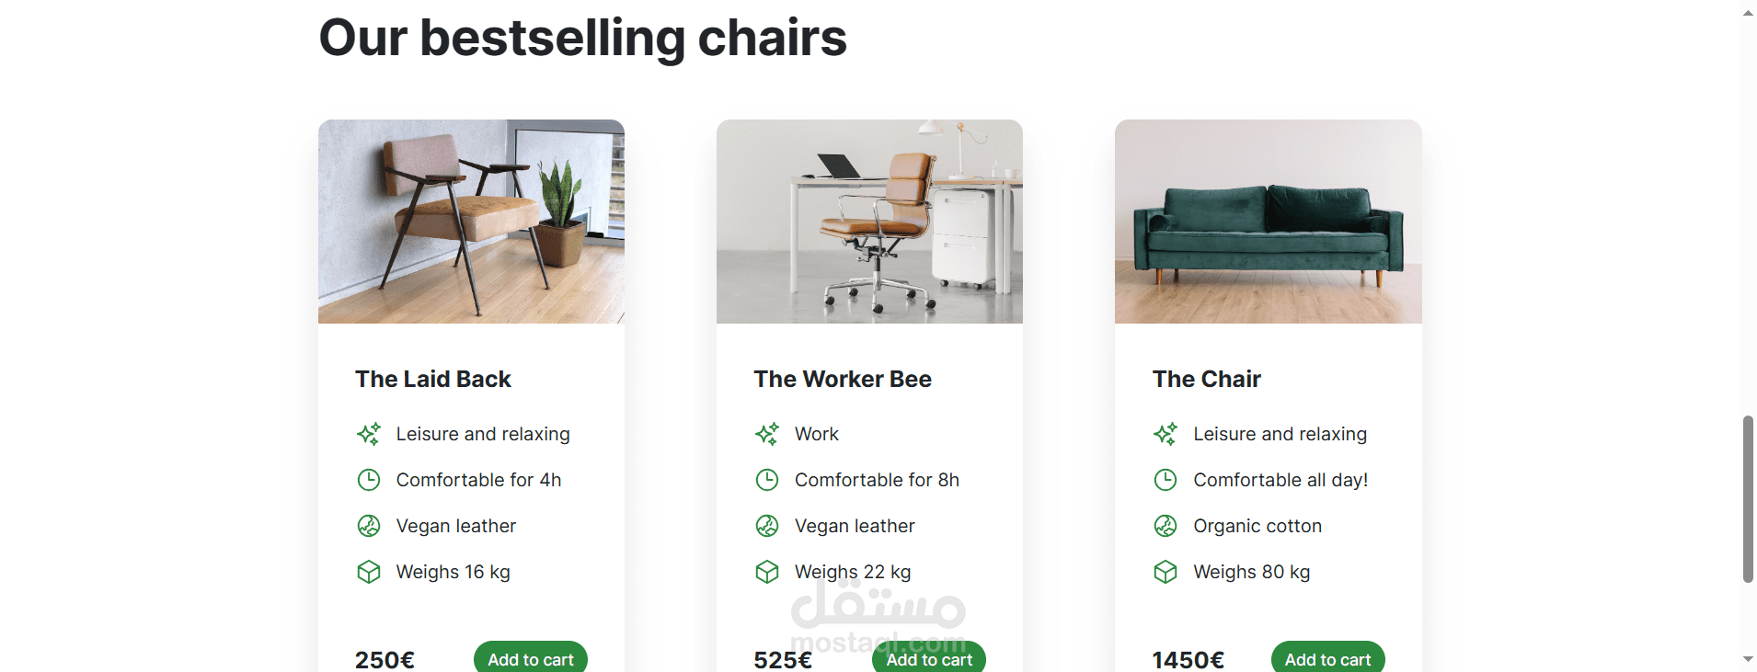1757x672 pixels.
Task: Click clock icon next to Comfortable for 4h
Action: point(369,480)
